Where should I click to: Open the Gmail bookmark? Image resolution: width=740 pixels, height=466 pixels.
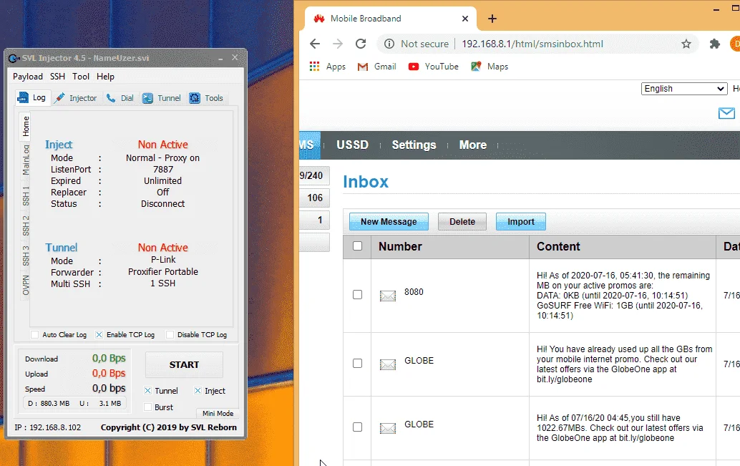[x=376, y=67]
